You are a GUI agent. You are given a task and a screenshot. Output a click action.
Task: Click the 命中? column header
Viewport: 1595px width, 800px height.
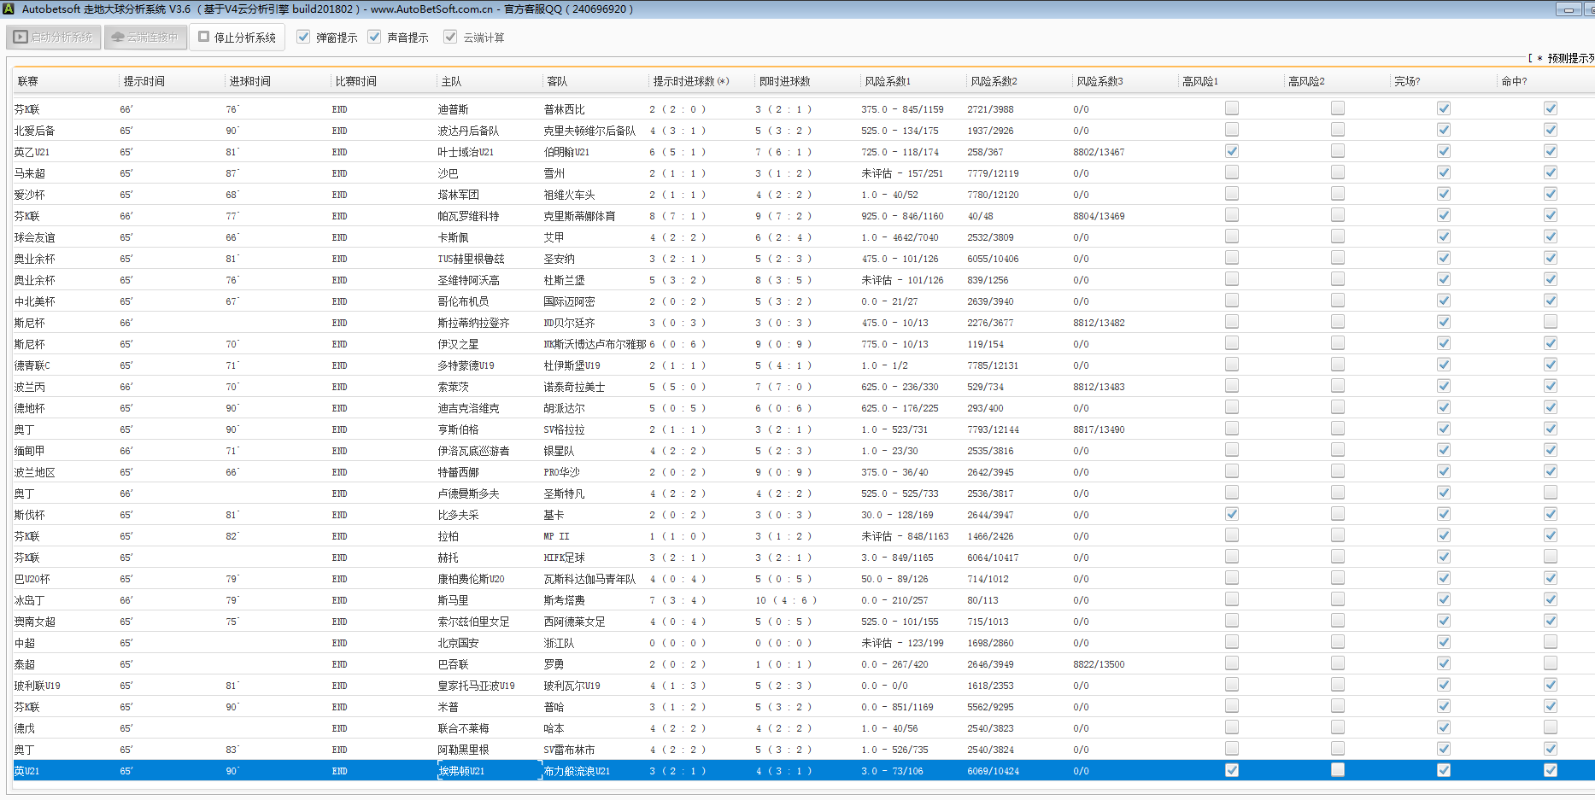[1514, 81]
